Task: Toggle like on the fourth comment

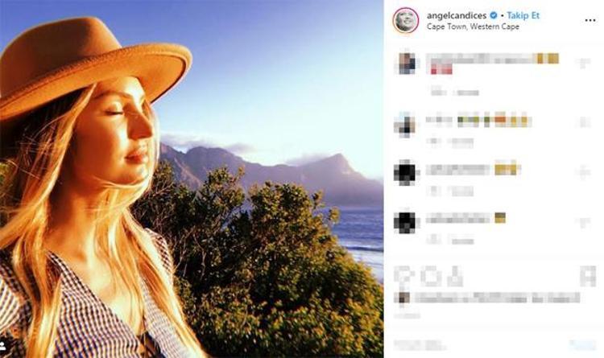Action: point(585,222)
